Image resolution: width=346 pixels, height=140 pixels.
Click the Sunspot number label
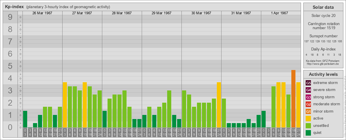pos(323,36)
